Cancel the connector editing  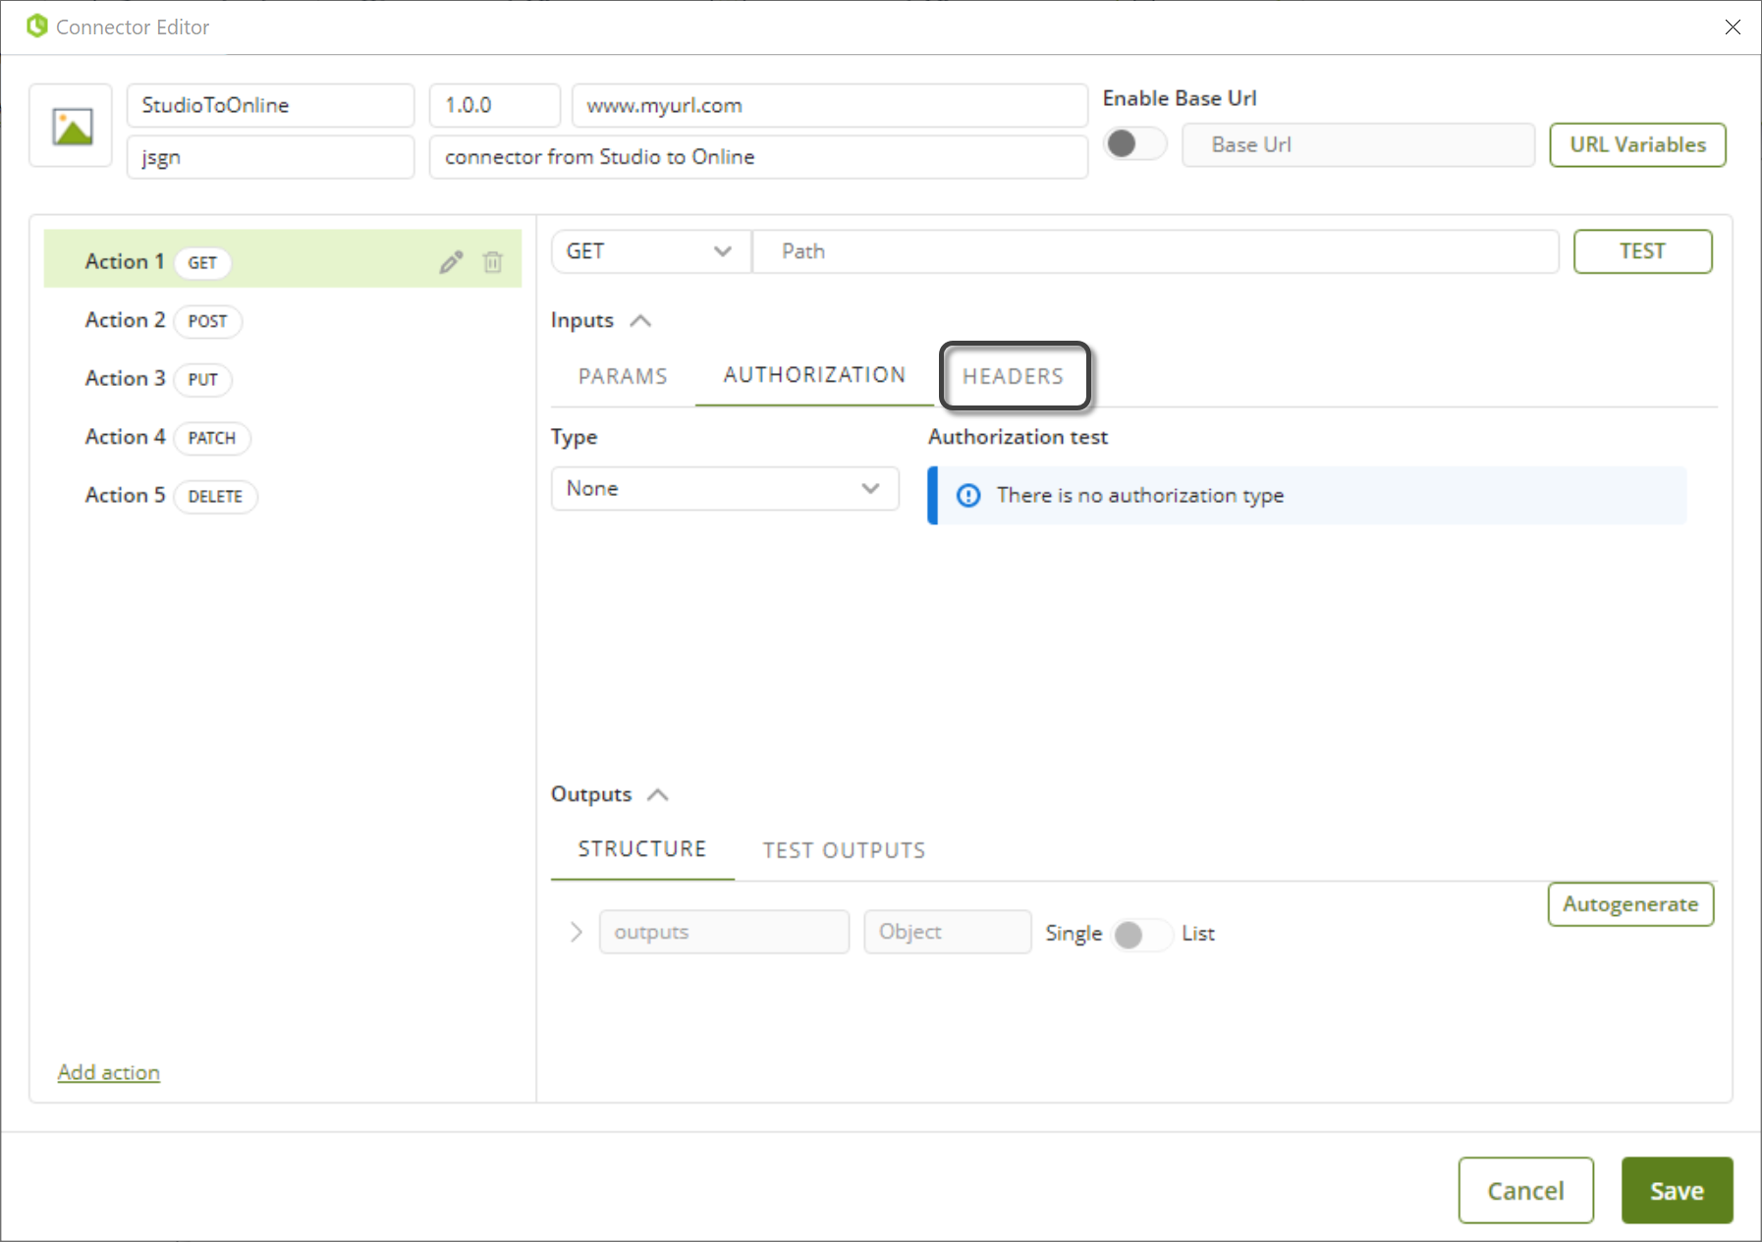(1525, 1191)
